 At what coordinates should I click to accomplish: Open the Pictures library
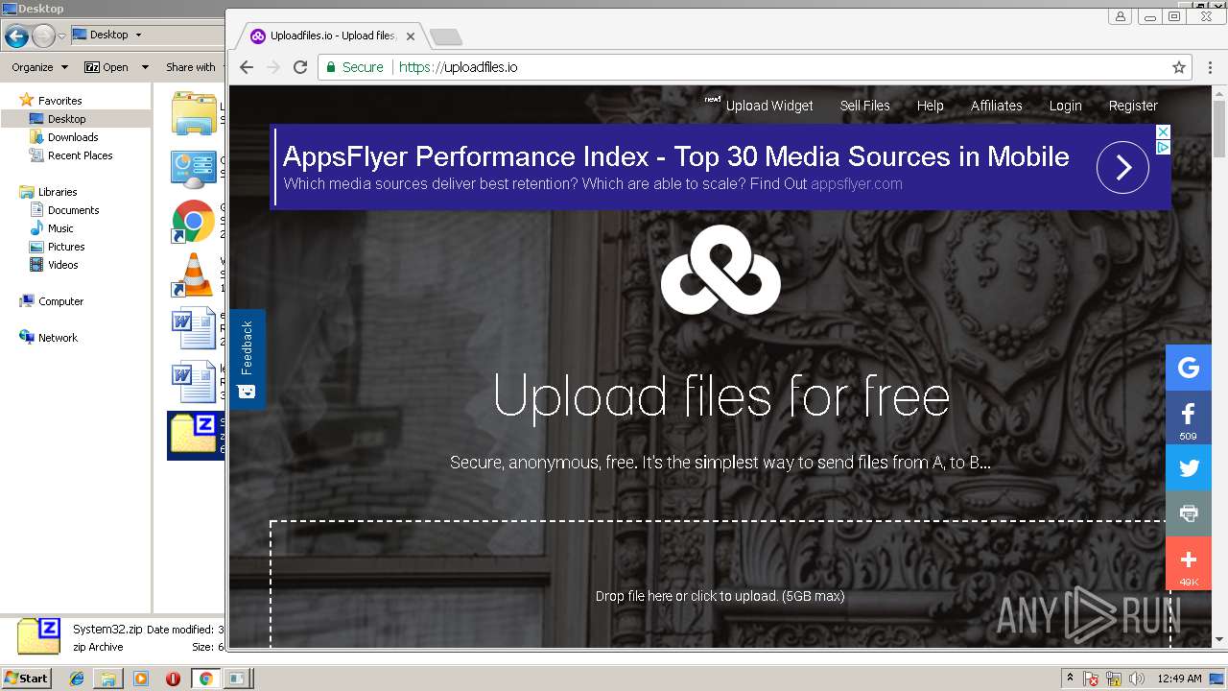pyautogui.click(x=66, y=247)
